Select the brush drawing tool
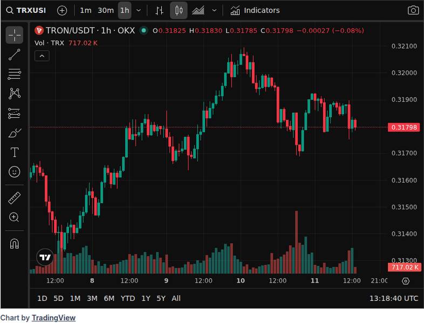The image size is (424, 323). tap(15, 133)
